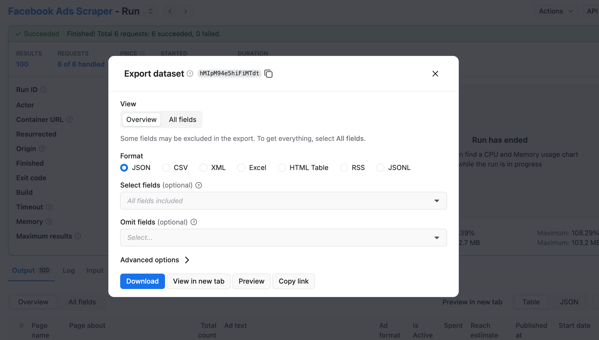Navigate to next run with right arrow
The height and width of the screenshot is (340, 599).
click(186, 11)
